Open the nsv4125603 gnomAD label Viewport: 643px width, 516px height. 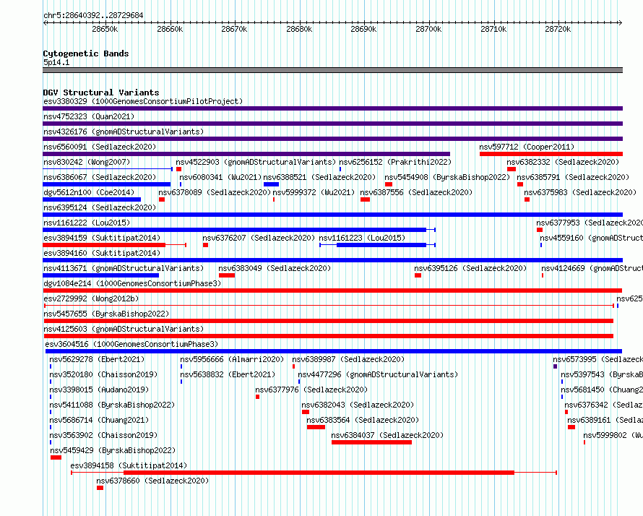point(124,329)
